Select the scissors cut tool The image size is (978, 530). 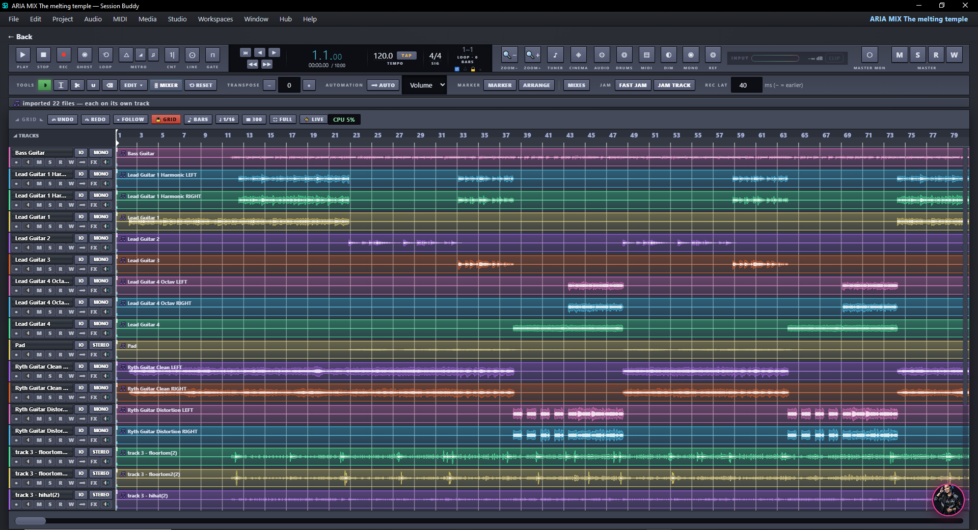(77, 85)
